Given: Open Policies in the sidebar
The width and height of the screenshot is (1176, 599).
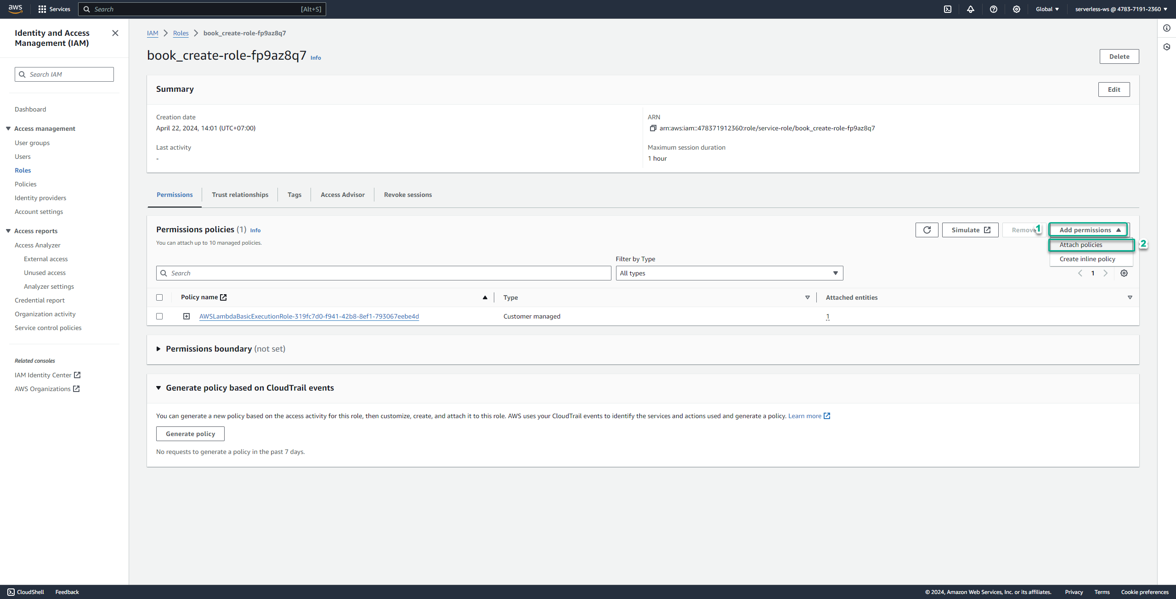Looking at the screenshot, I should 26,184.
